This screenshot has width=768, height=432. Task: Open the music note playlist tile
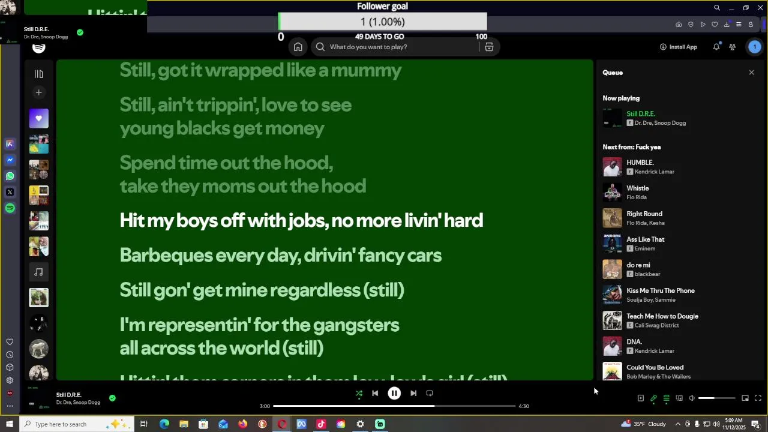click(39, 272)
